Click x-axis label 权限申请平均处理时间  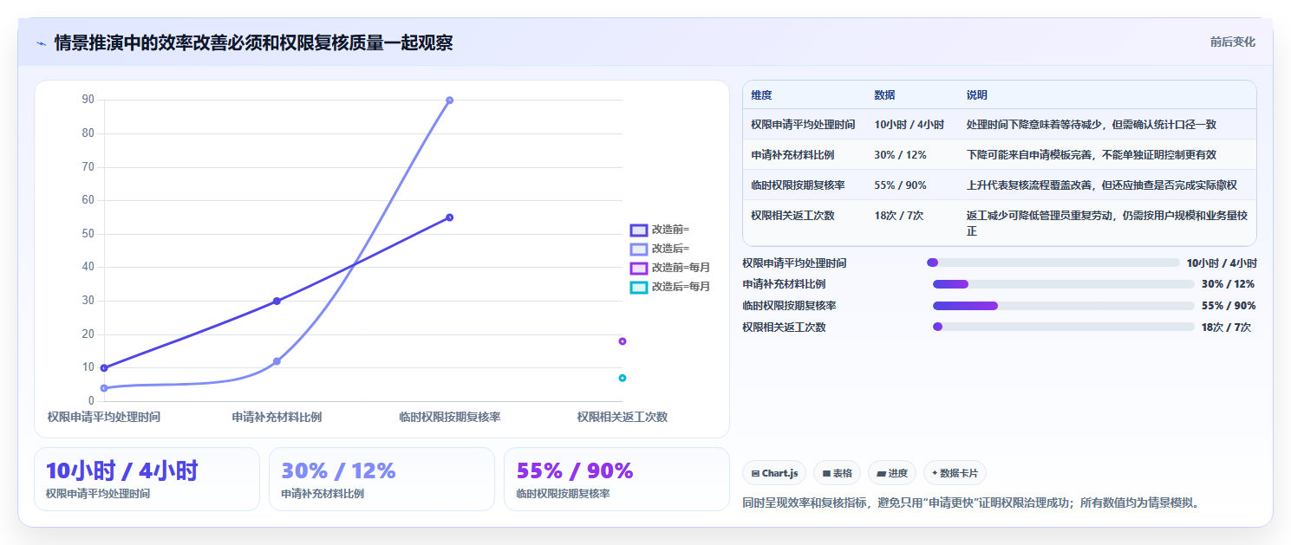tap(104, 417)
